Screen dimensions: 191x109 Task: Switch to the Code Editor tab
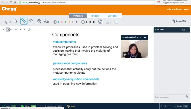pos(113,16)
